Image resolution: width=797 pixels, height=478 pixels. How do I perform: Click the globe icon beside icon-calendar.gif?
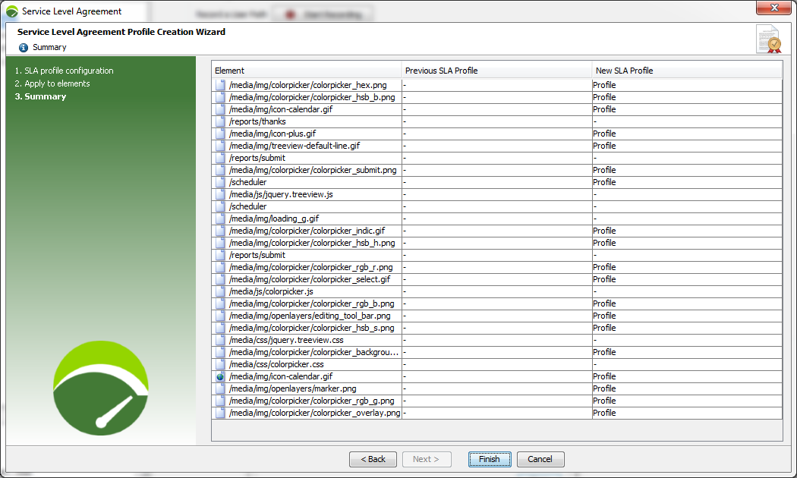[220, 376]
